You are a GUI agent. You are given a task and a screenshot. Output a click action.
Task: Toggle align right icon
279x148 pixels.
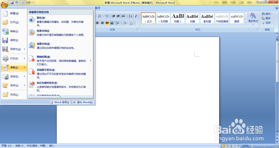tap(102, 23)
